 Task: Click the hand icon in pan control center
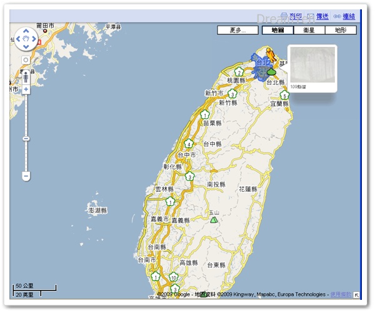(26, 39)
